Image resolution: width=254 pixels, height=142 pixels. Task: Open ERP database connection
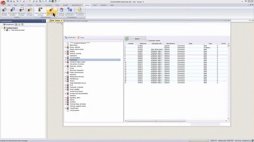point(80,11)
